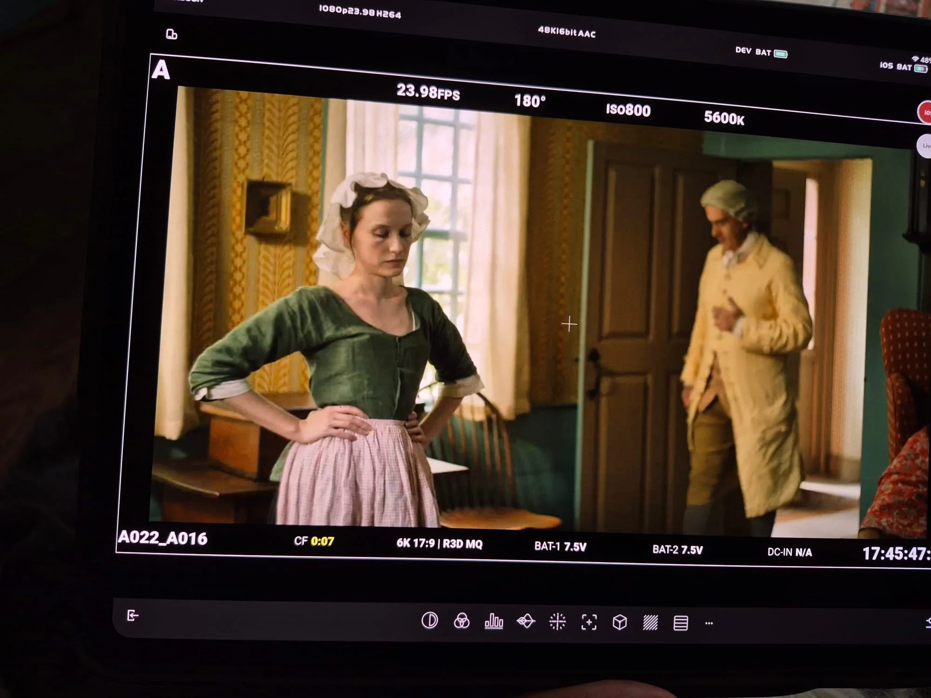Tap the Live view round button
The height and width of the screenshot is (698, 931).
[924, 146]
